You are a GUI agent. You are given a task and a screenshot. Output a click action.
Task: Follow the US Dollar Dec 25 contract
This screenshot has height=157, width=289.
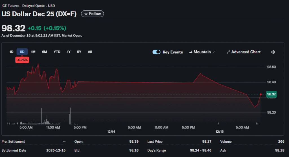(x=92, y=14)
